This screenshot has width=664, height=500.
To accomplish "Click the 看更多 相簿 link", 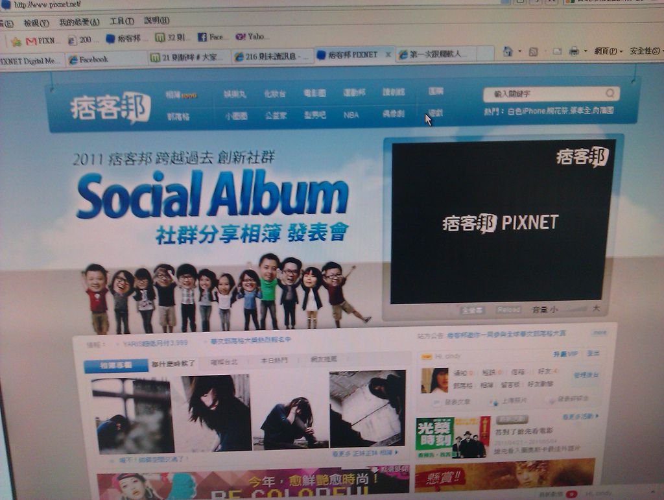I will pyautogui.click(x=365, y=453).
